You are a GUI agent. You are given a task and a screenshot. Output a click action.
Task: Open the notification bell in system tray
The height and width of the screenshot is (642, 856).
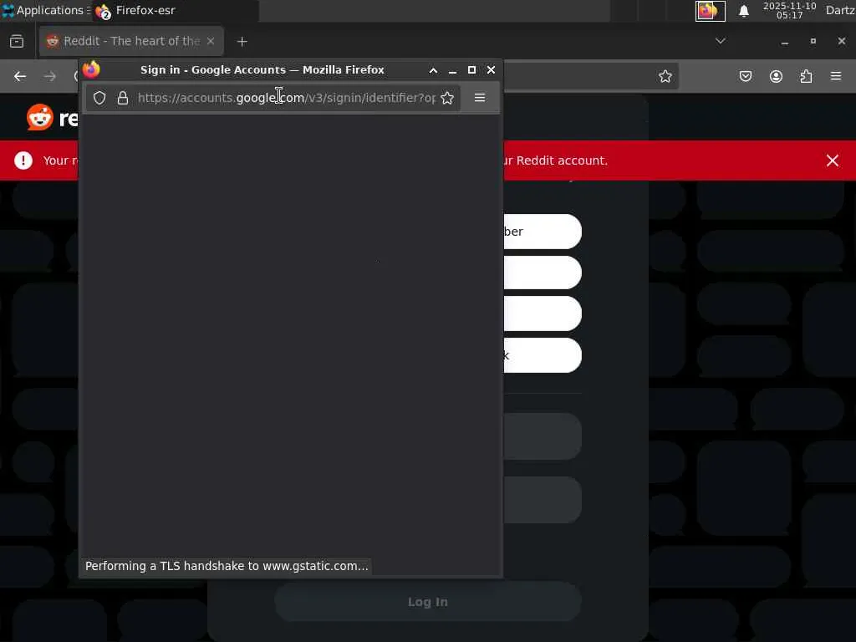[x=743, y=11]
